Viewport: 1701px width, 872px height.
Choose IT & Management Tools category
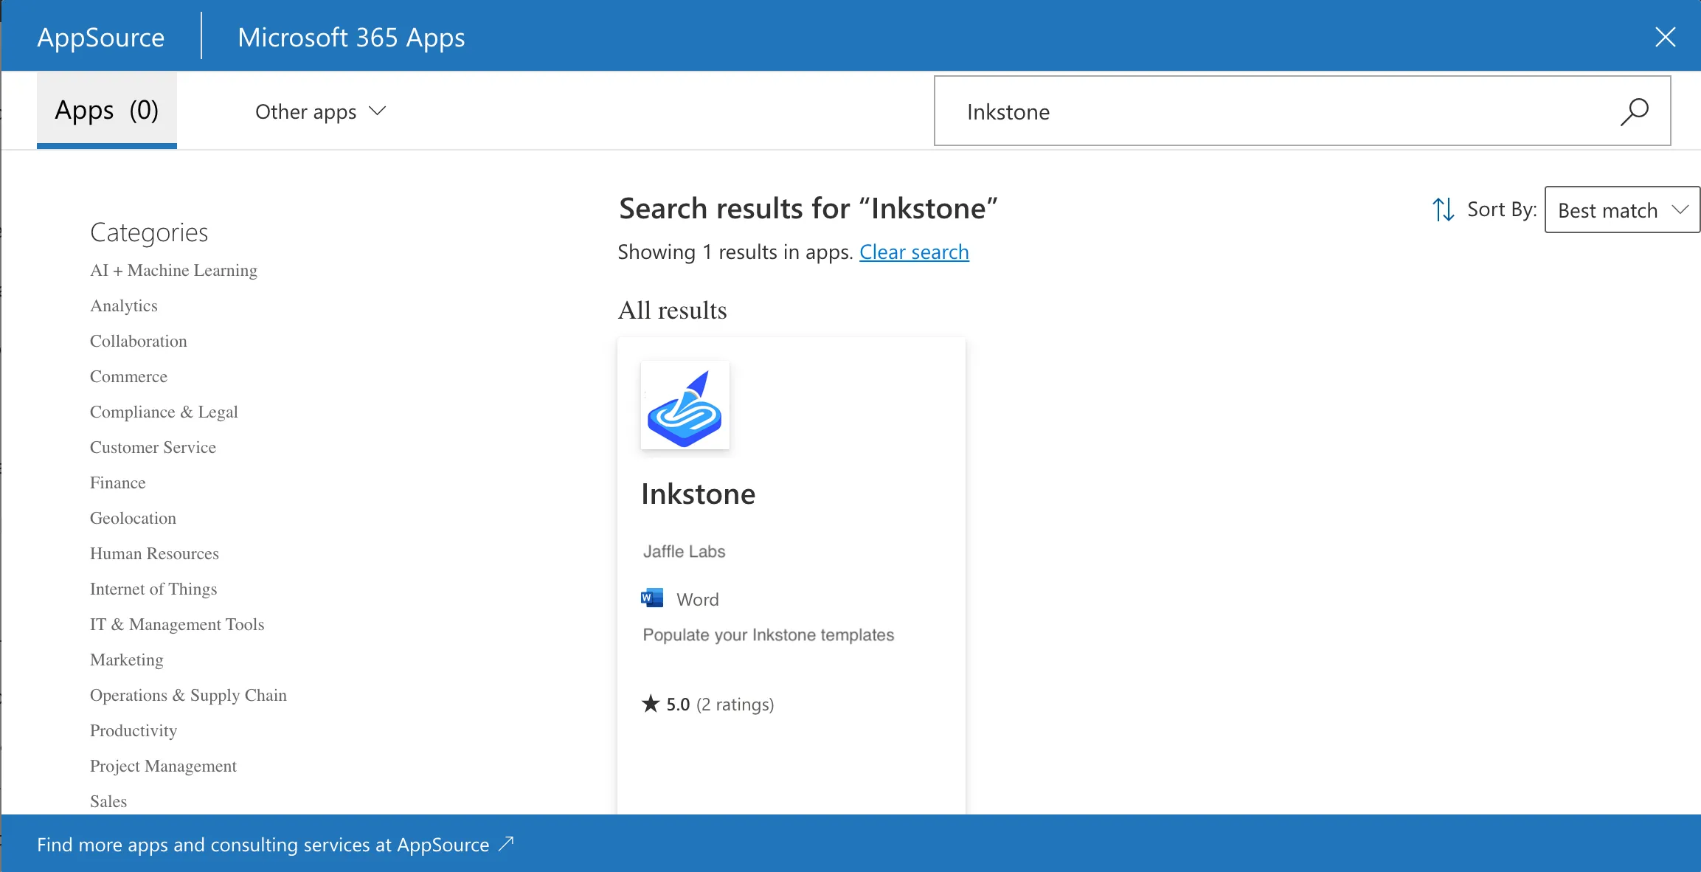(x=177, y=624)
